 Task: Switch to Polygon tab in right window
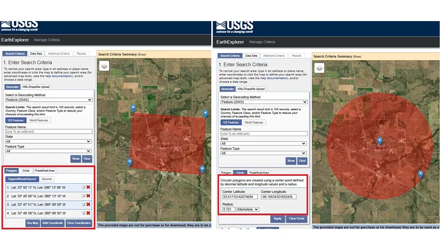click(x=226, y=173)
